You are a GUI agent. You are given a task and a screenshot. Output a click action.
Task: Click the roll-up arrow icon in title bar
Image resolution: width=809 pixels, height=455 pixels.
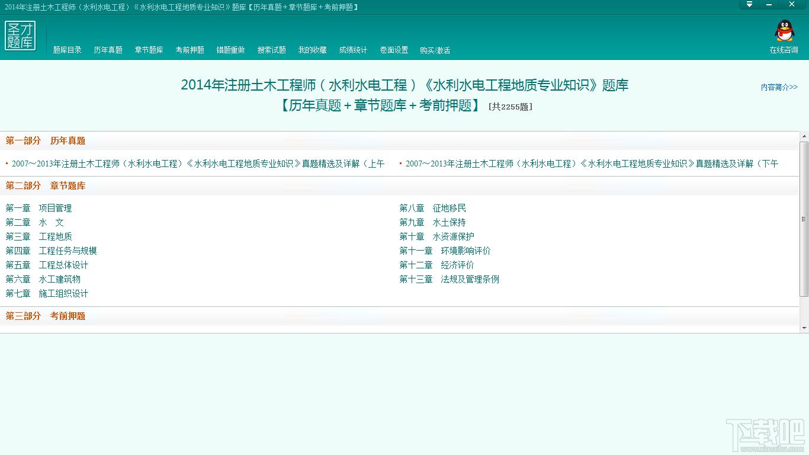749,5
